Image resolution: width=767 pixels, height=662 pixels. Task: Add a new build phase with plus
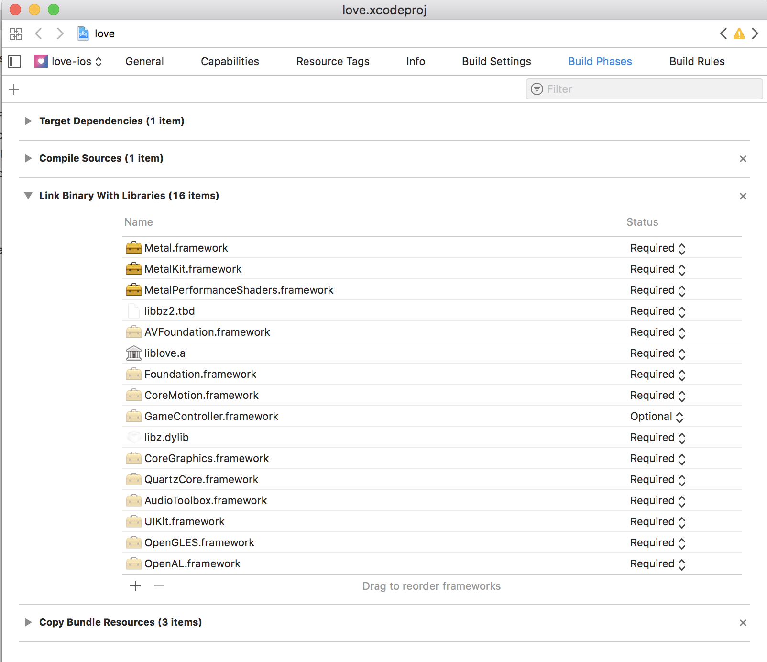click(x=14, y=89)
